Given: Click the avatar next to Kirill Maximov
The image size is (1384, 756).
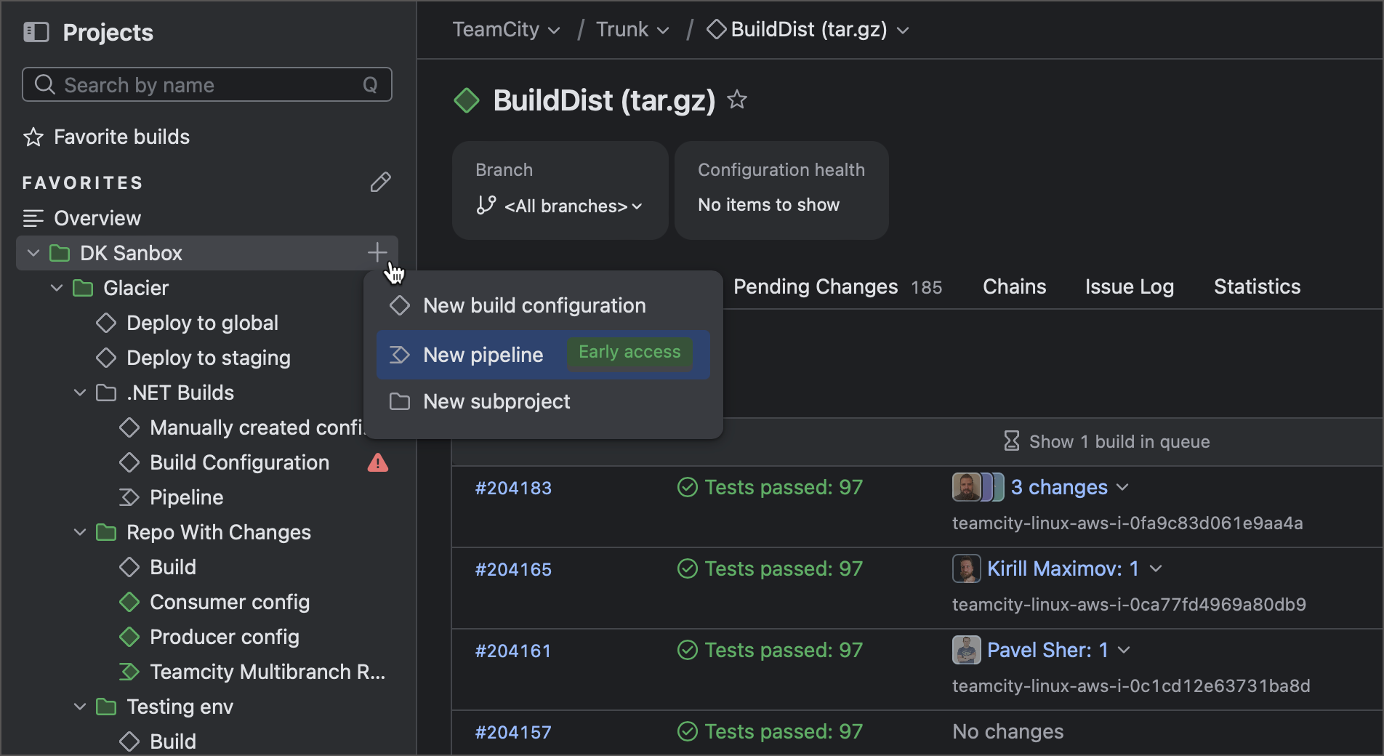Looking at the screenshot, I should click(967, 568).
